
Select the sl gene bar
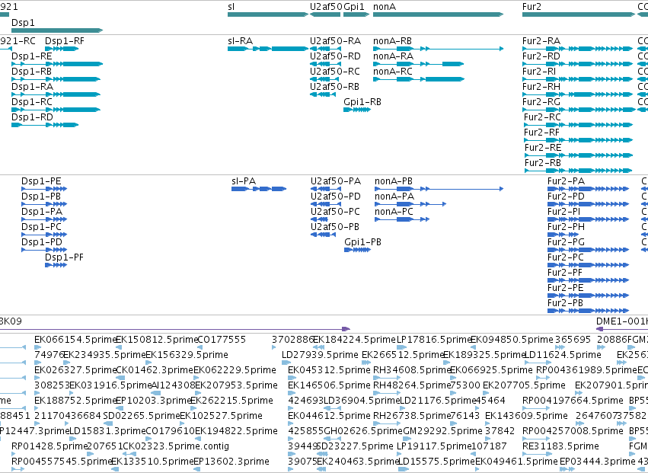[268, 14]
